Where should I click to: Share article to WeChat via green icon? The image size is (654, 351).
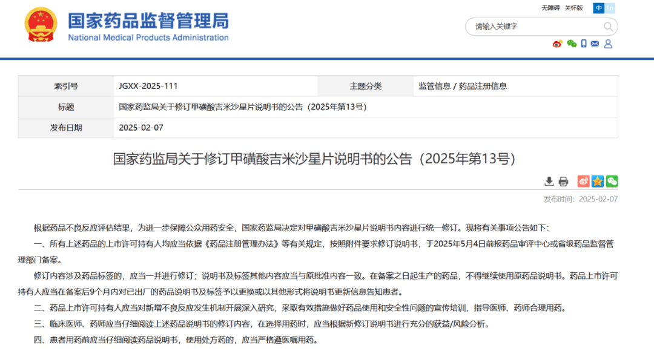(612, 182)
